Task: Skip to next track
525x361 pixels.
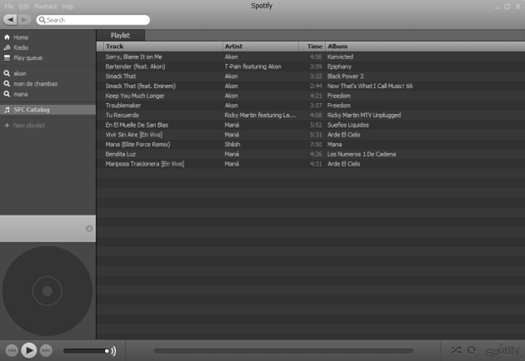Action: tap(46, 350)
